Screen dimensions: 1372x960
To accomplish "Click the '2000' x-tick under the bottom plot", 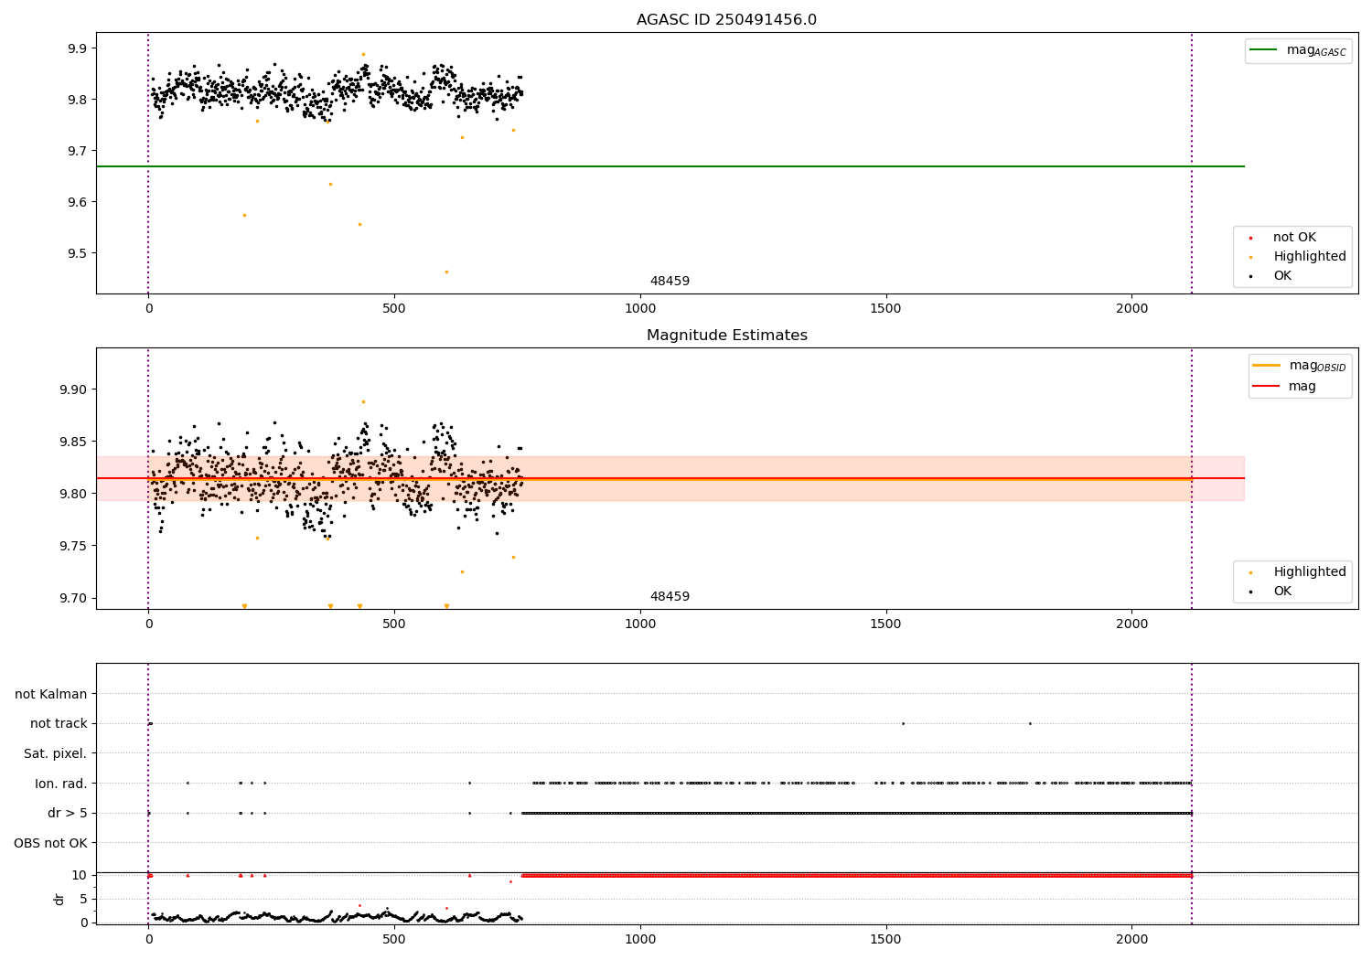I will tap(1132, 940).
